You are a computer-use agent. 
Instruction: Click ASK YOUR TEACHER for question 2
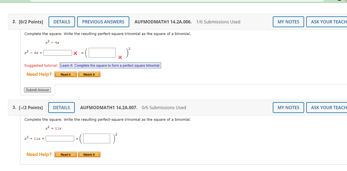point(330,22)
